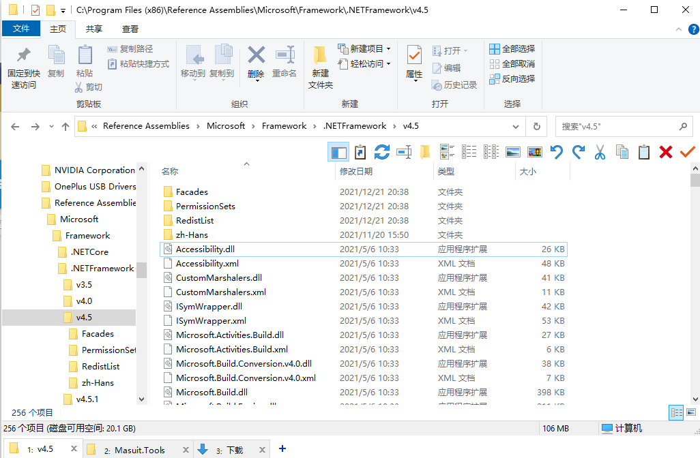Click the Undo arrow icon on the toolbar
Image resolution: width=700 pixels, height=458 pixels.
click(x=557, y=151)
